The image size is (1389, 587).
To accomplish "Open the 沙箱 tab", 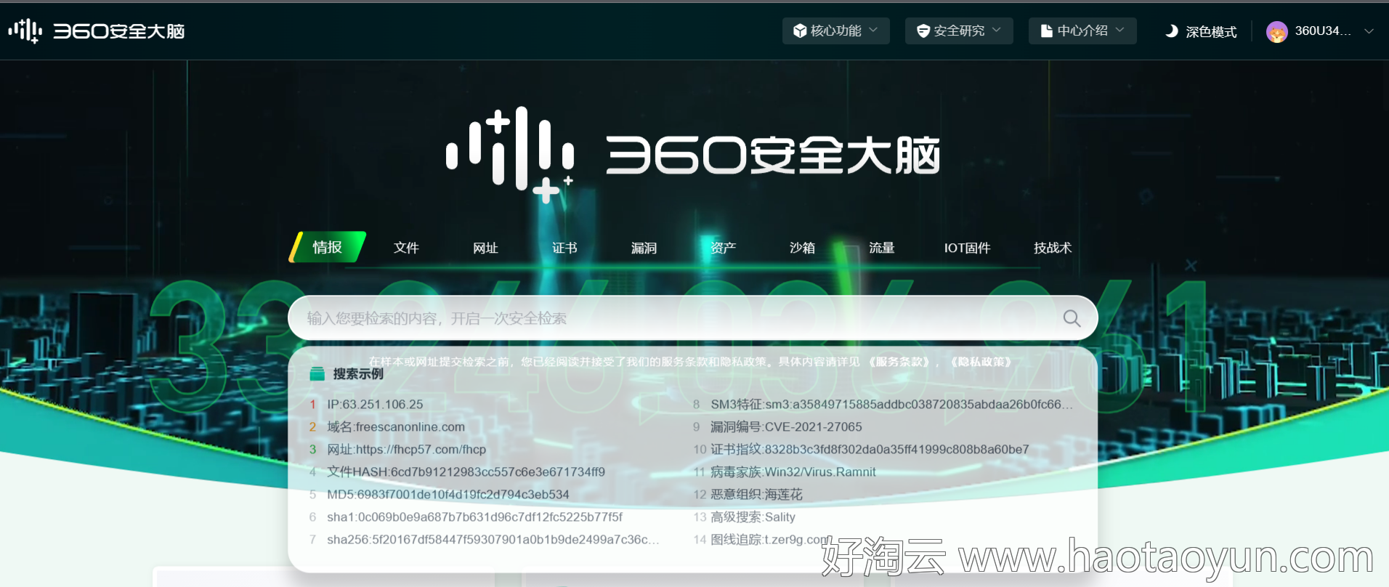I will click(802, 248).
